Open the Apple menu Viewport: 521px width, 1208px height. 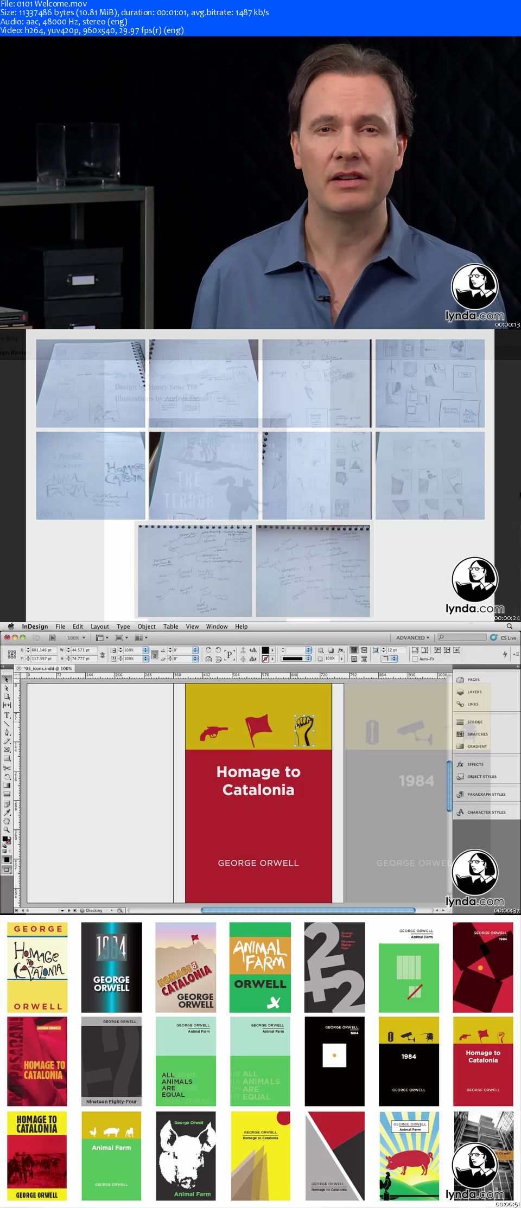click(x=11, y=627)
